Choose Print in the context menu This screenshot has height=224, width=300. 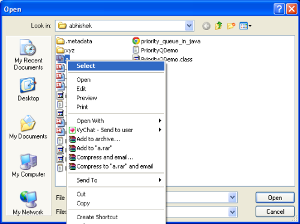(116, 107)
